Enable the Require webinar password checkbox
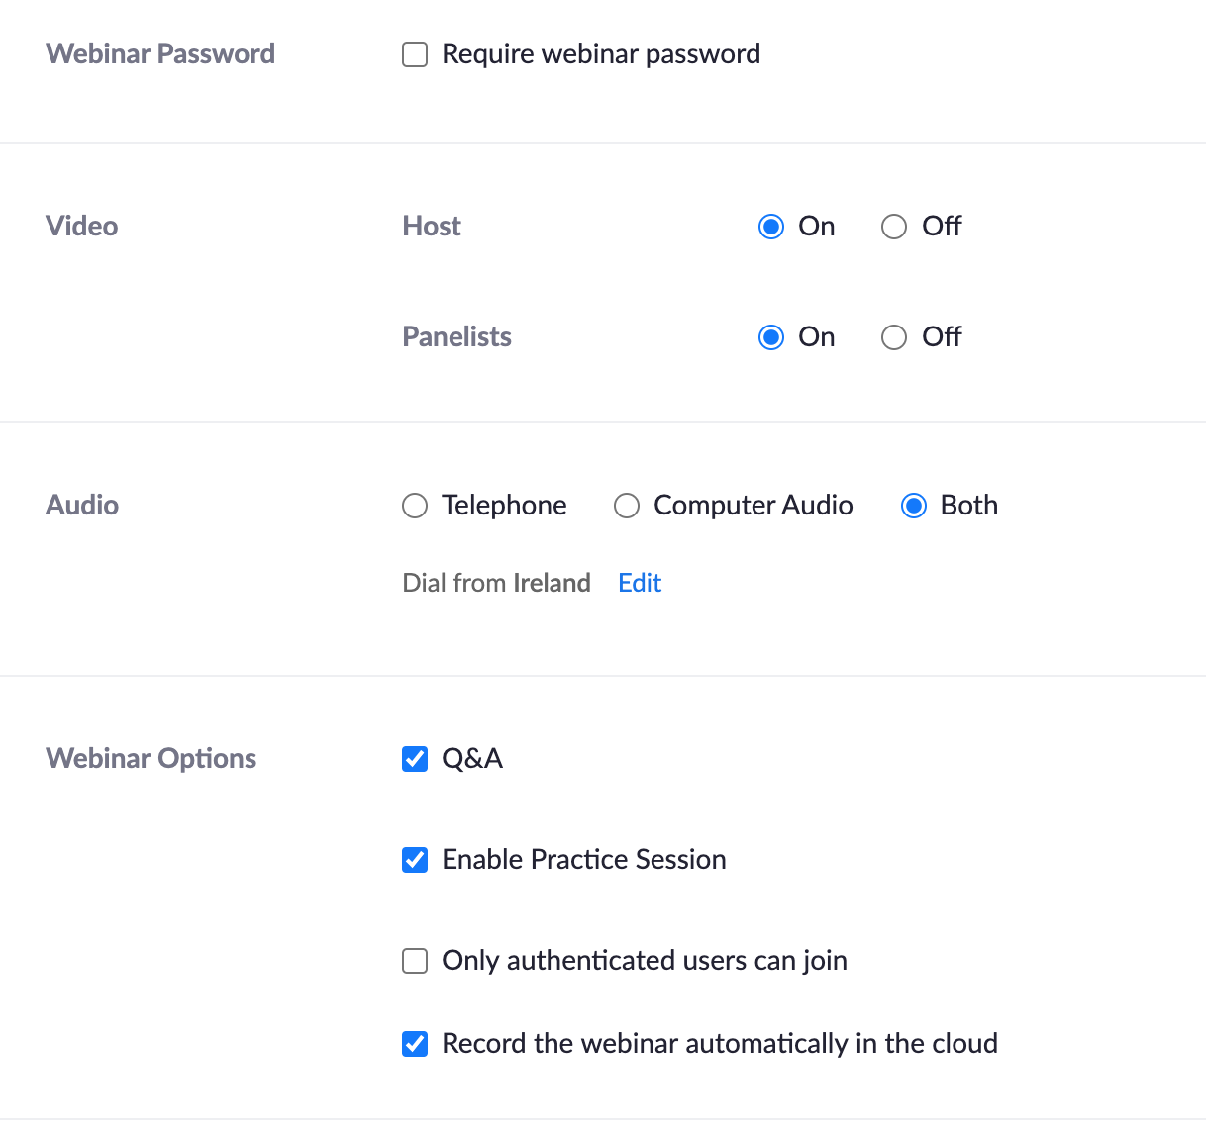This screenshot has width=1206, height=1122. pyautogui.click(x=415, y=54)
